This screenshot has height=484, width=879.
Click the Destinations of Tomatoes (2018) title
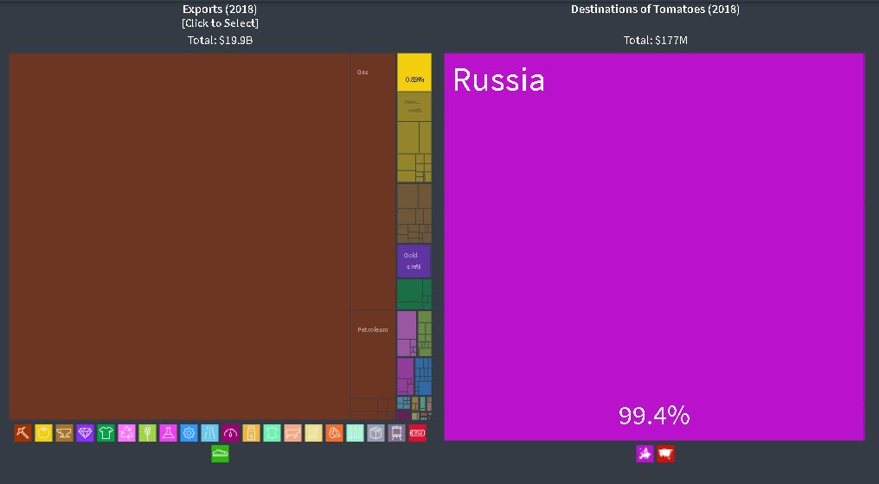(x=655, y=9)
